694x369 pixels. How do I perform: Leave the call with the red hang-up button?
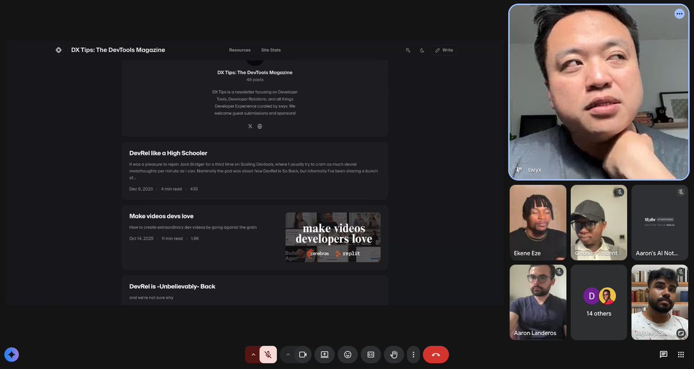pyautogui.click(x=435, y=355)
